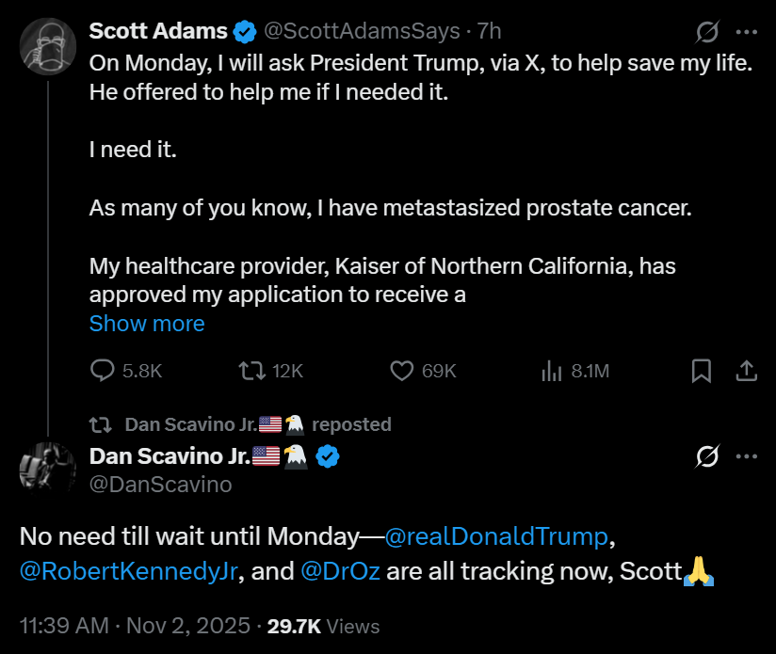Click the reply icon on Scott Adams' post
776x654 pixels.
(102, 371)
